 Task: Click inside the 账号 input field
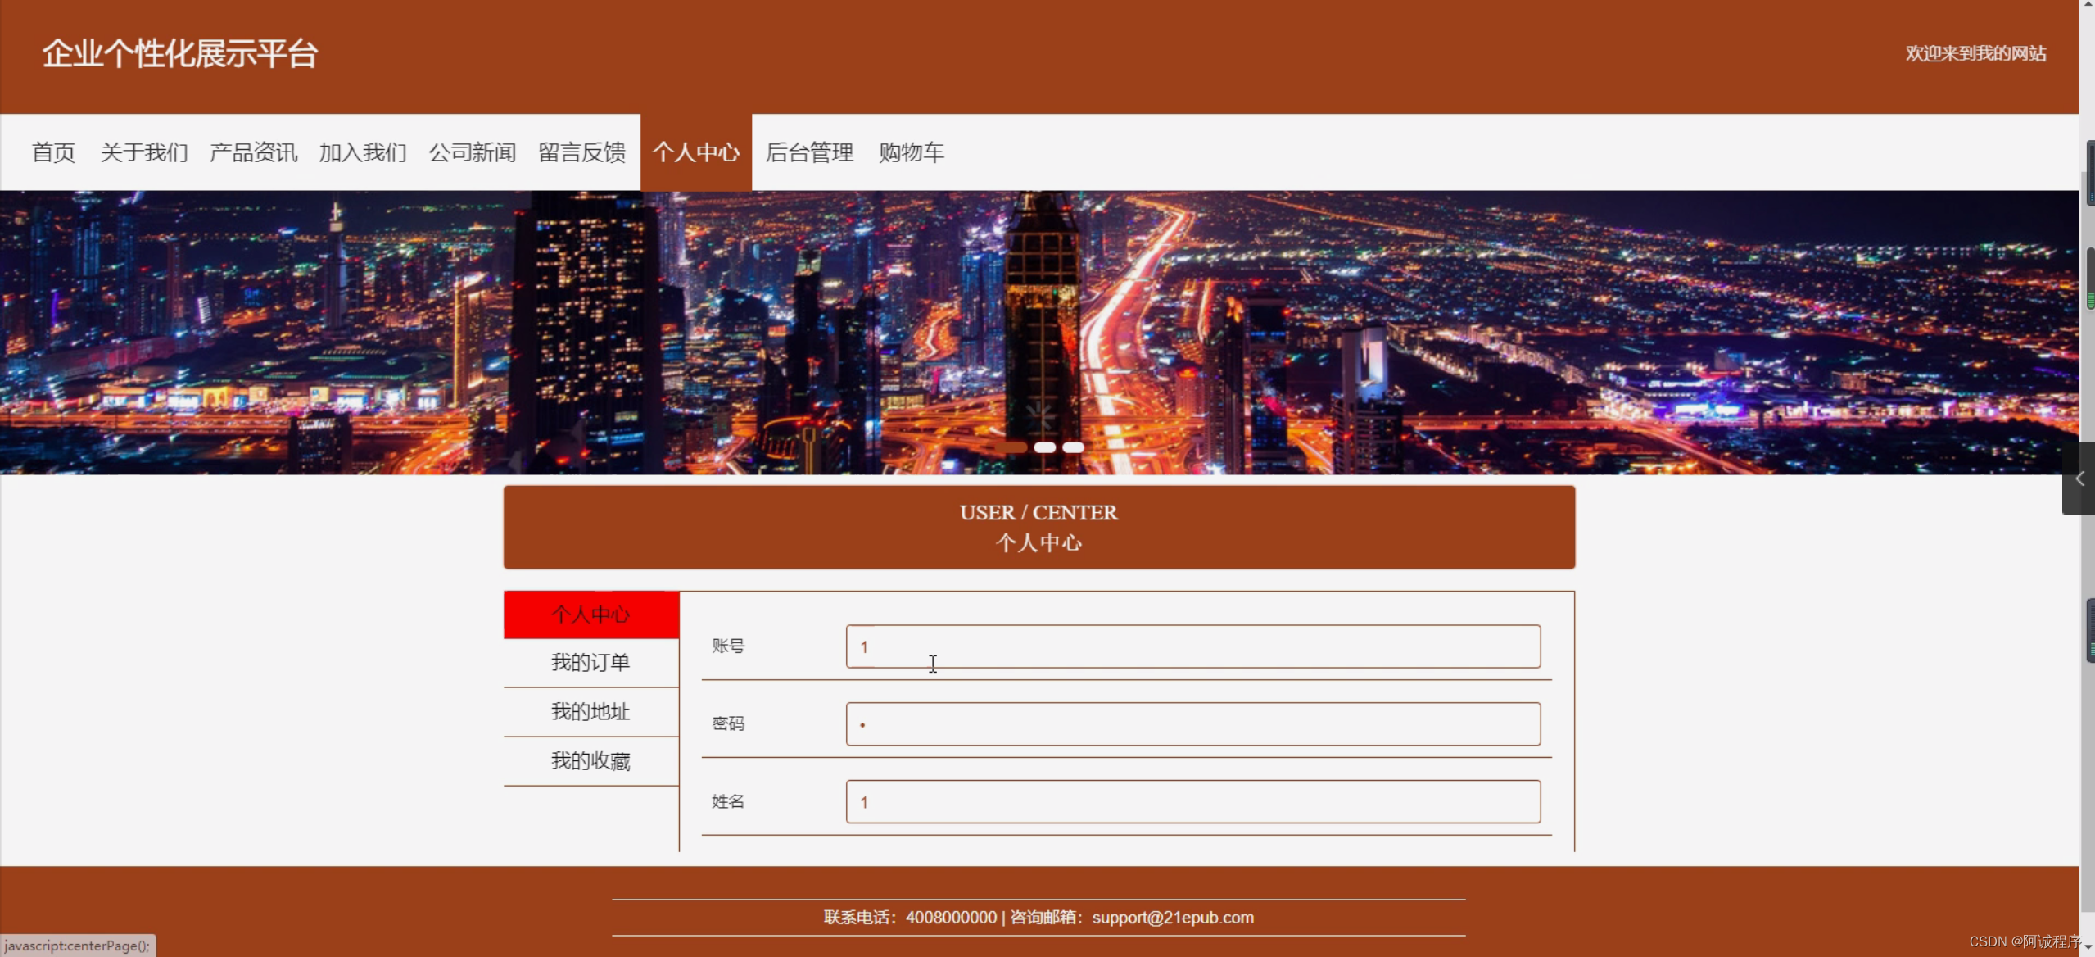1192,646
